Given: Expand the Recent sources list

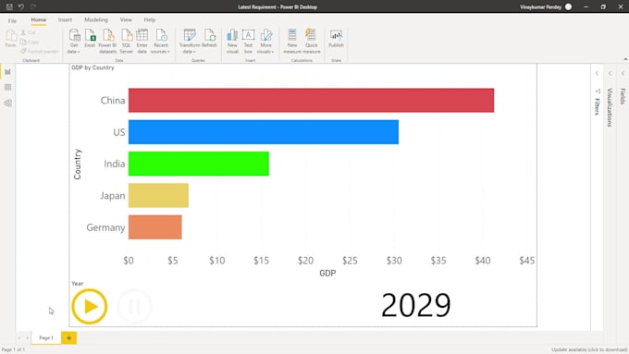Looking at the screenshot, I should point(160,41).
